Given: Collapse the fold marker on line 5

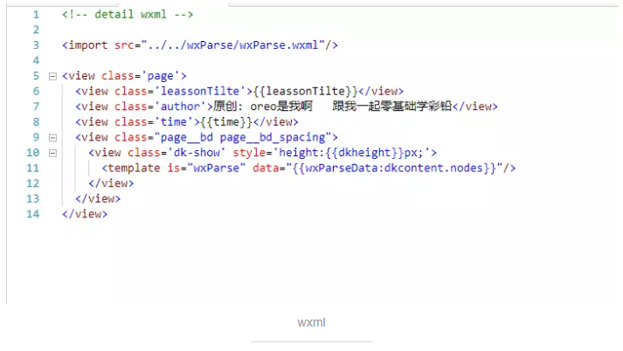Looking at the screenshot, I should [52, 76].
